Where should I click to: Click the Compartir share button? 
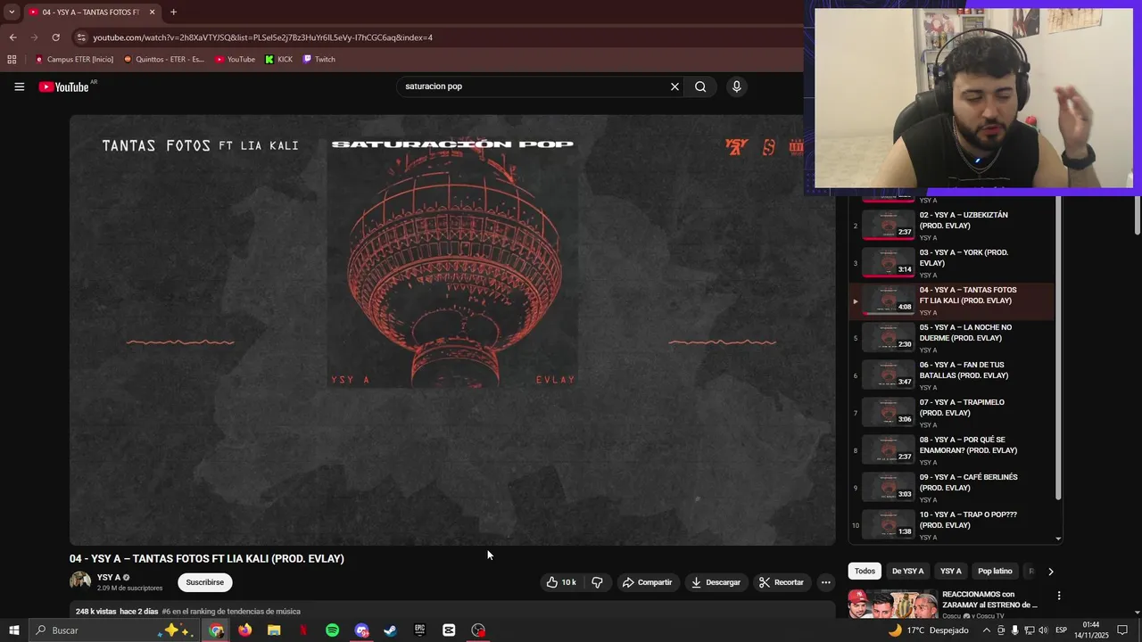tap(647, 582)
